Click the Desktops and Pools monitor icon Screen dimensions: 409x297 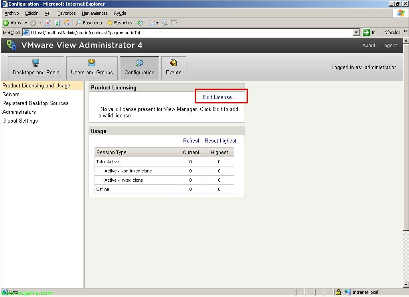coord(36,63)
